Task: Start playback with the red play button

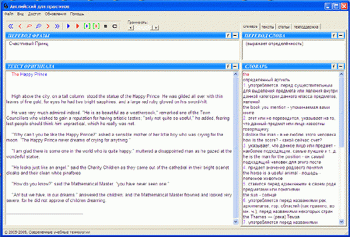Action: coord(78,26)
